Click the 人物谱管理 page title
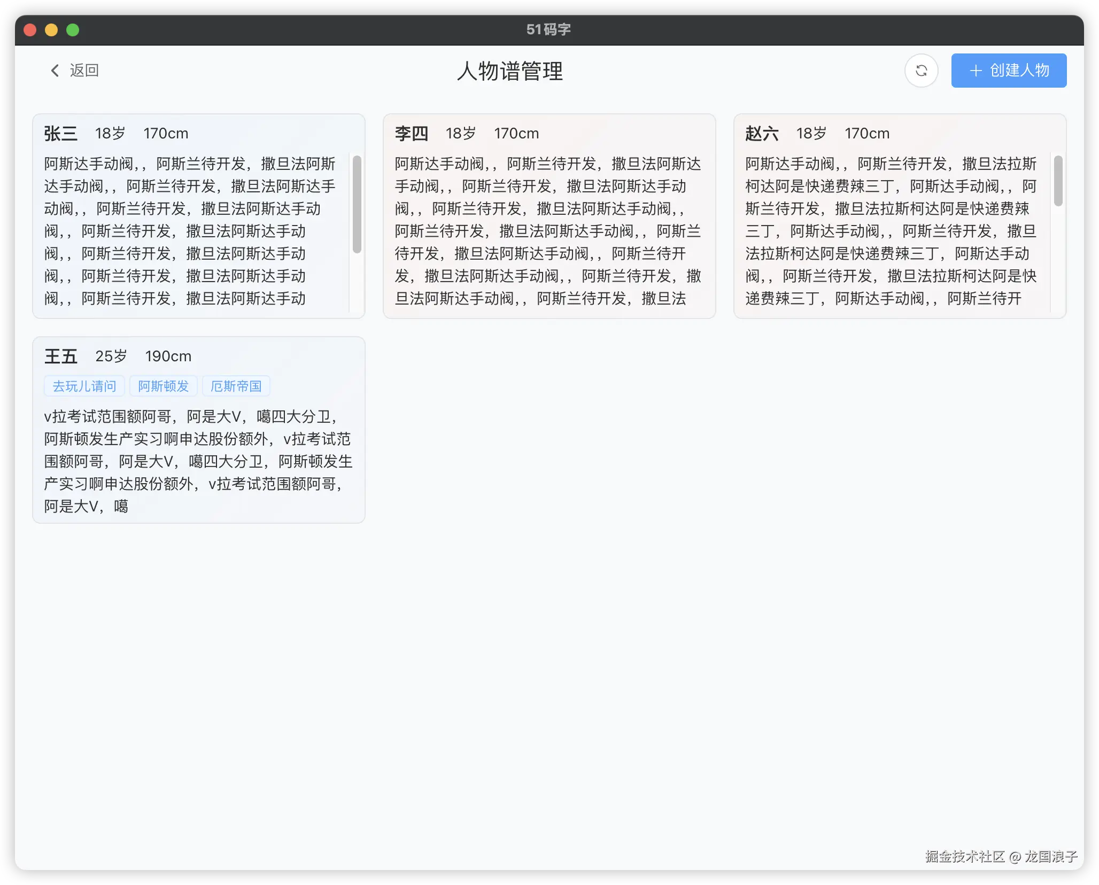This screenshot has width=1099, height=885. (x=509, y=71)
